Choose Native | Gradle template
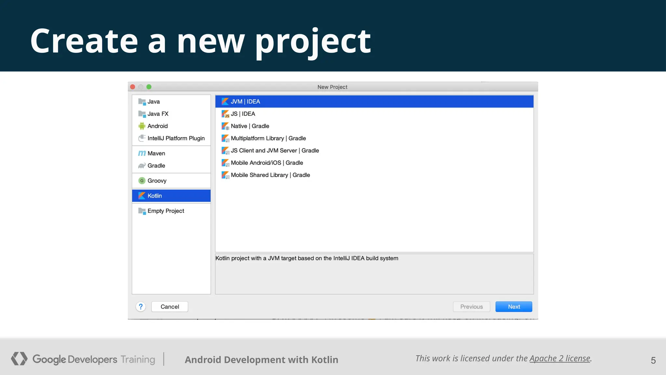666x375 pixels. [x=374, y=126]
